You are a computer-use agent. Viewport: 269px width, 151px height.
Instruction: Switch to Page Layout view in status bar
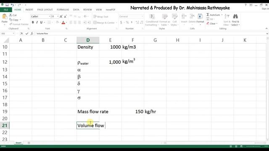click(x=236, y=146)
